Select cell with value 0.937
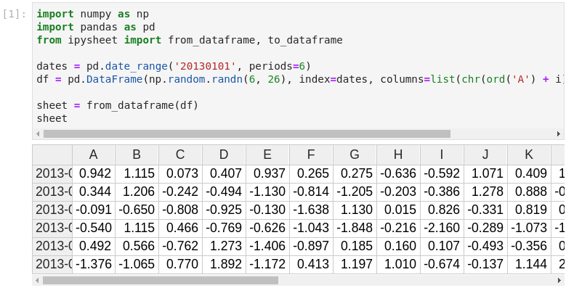Image resolution: width=566 pixels, height=288 pixels. pyautogui.click(x=267, y=173)
